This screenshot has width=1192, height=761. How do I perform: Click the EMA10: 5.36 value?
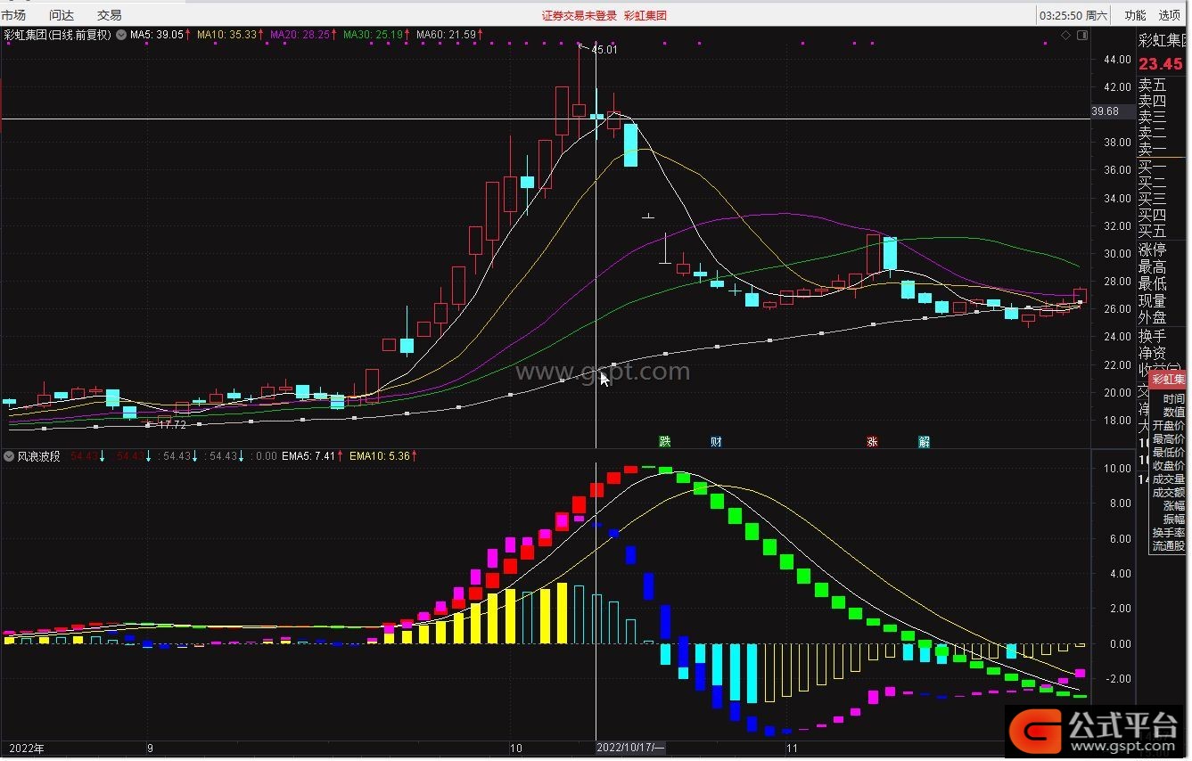click(383, 456)
